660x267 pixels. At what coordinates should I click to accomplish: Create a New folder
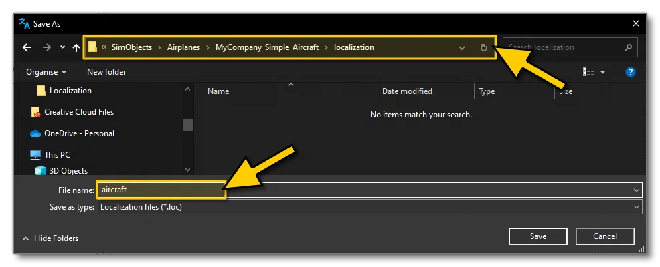106,72
